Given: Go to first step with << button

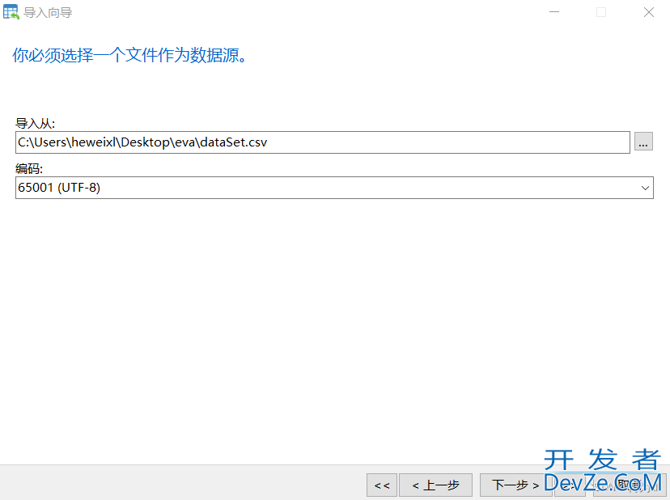Looking at the screenshot, I should [x=382, y=485].
